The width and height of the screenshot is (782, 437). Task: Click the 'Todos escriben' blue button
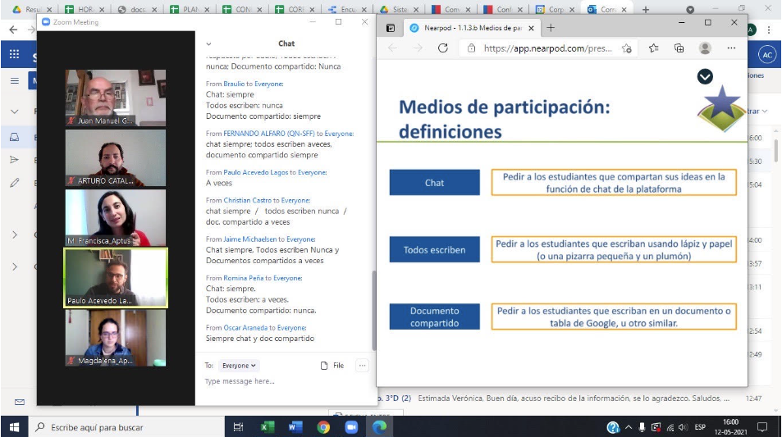click(x=434, y=250)
